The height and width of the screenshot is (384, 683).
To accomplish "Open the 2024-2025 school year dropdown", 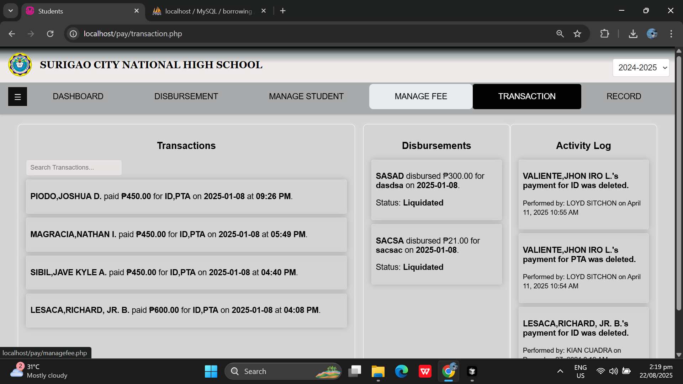I will click(x=641, y=67).
